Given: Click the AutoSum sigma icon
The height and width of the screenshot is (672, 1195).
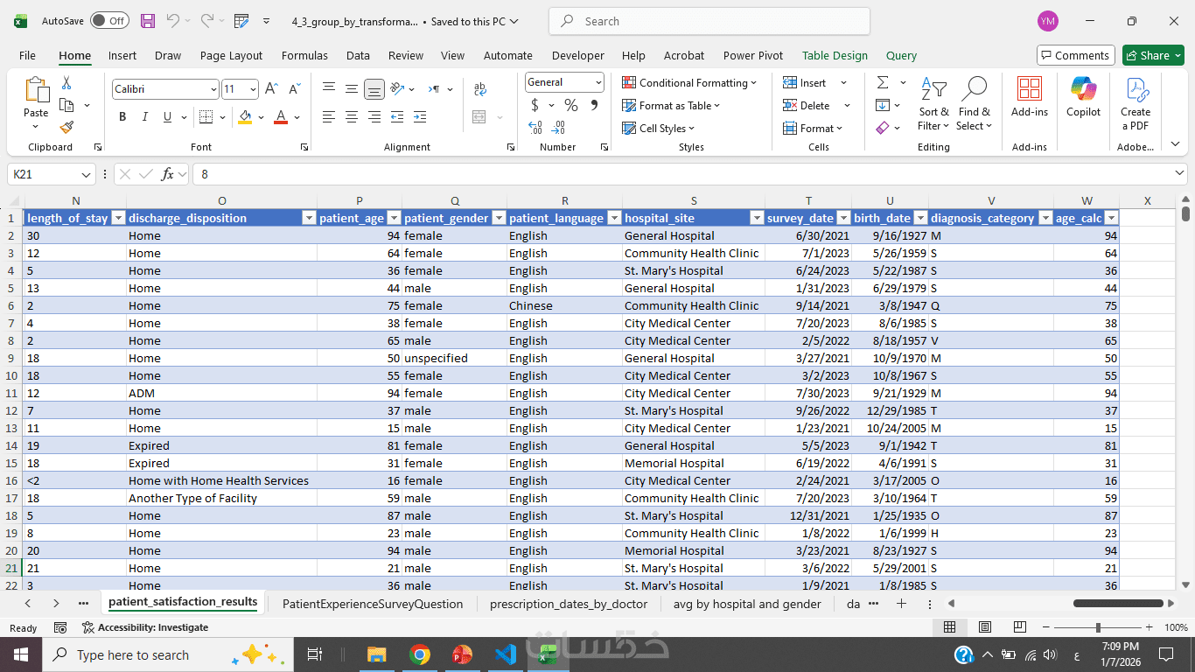Looking at the screenshot, I should coord(882,82).
